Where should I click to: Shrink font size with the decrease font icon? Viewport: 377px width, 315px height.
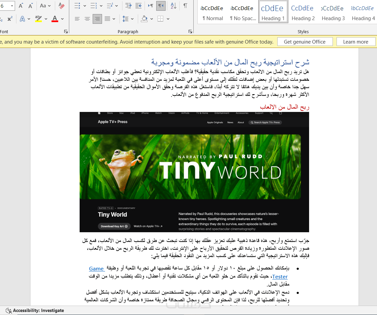click(x=30, y=6)
